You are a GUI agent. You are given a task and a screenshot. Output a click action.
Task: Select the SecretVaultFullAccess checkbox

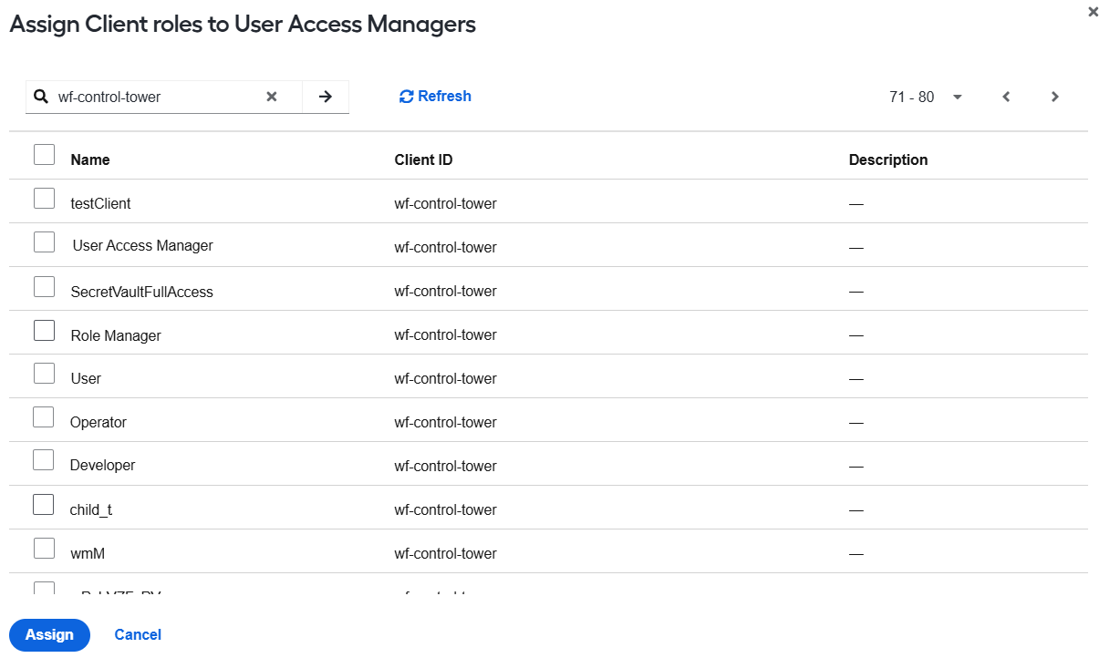click(x=44, y=286)
